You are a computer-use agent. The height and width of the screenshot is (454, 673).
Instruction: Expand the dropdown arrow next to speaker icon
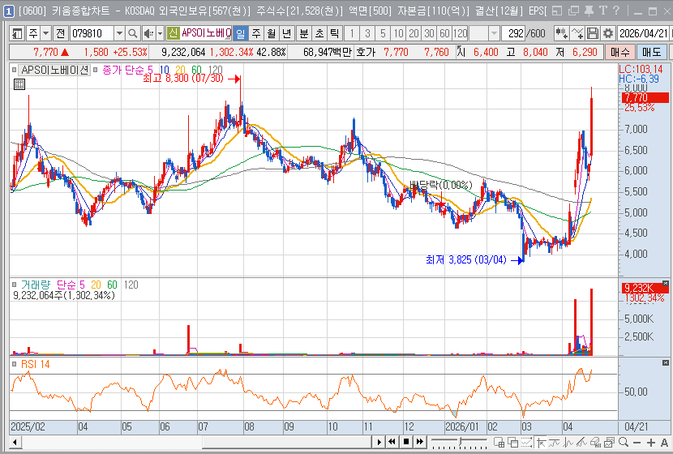160,33
